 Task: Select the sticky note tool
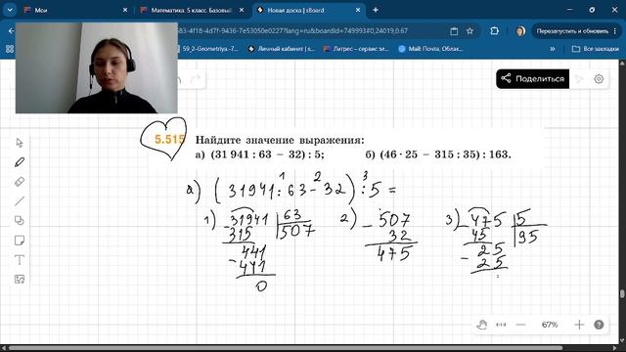(20, 241)
